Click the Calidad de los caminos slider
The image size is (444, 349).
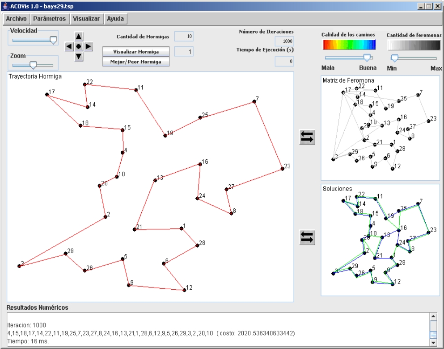367,58
